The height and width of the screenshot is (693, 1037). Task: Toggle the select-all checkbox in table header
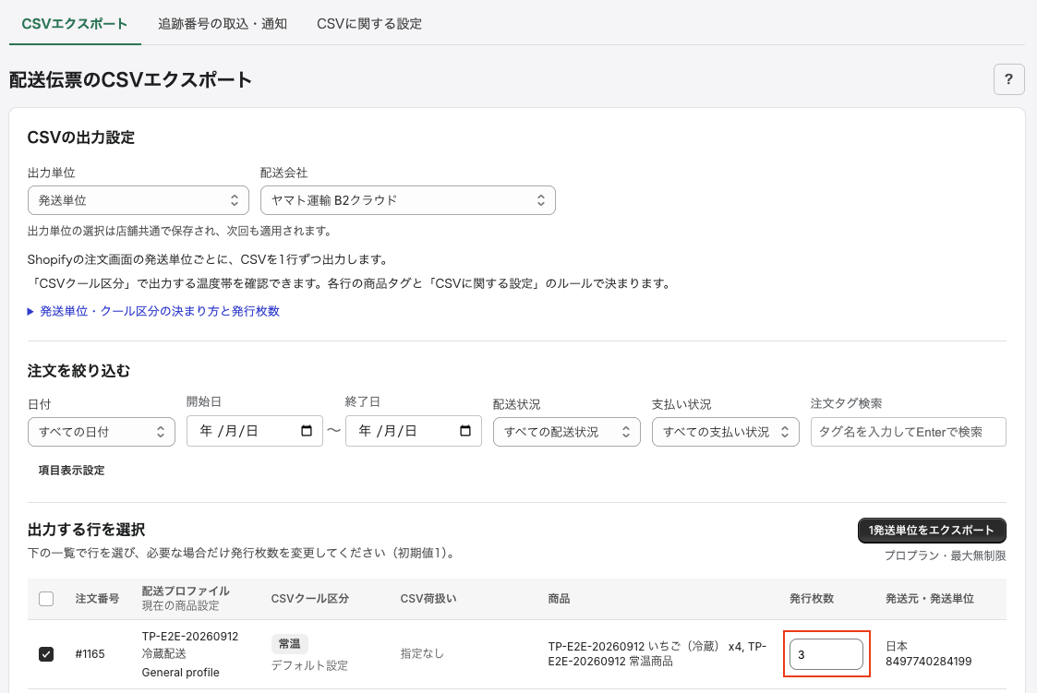pos(46,599)
